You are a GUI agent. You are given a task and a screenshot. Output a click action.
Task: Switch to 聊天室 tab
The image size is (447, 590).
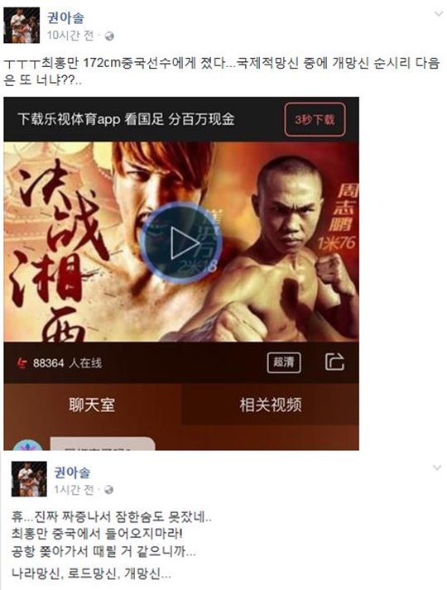coord(92,405)
